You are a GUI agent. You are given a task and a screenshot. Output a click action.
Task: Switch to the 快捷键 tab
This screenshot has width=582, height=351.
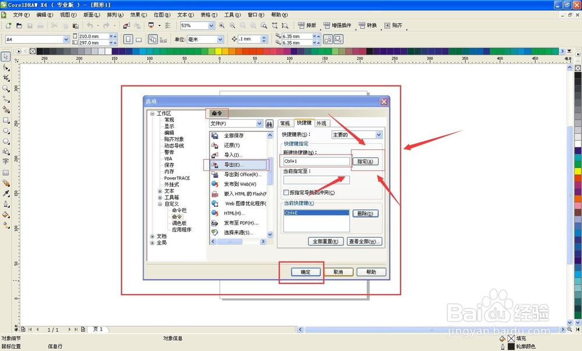pyautogui.click(x=304, y=123)
